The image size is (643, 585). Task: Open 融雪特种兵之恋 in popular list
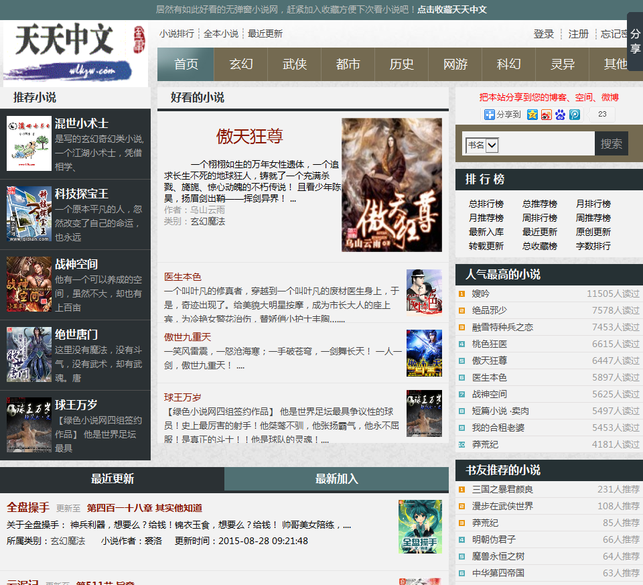click(x=502, y=328)
